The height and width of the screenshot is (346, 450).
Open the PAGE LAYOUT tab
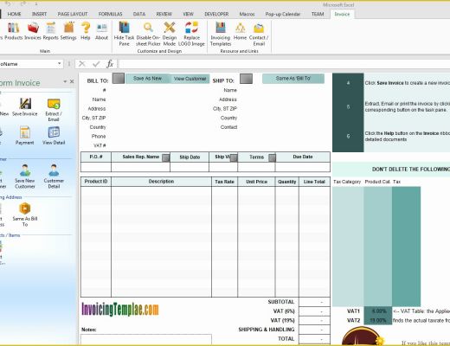[73, 14]
